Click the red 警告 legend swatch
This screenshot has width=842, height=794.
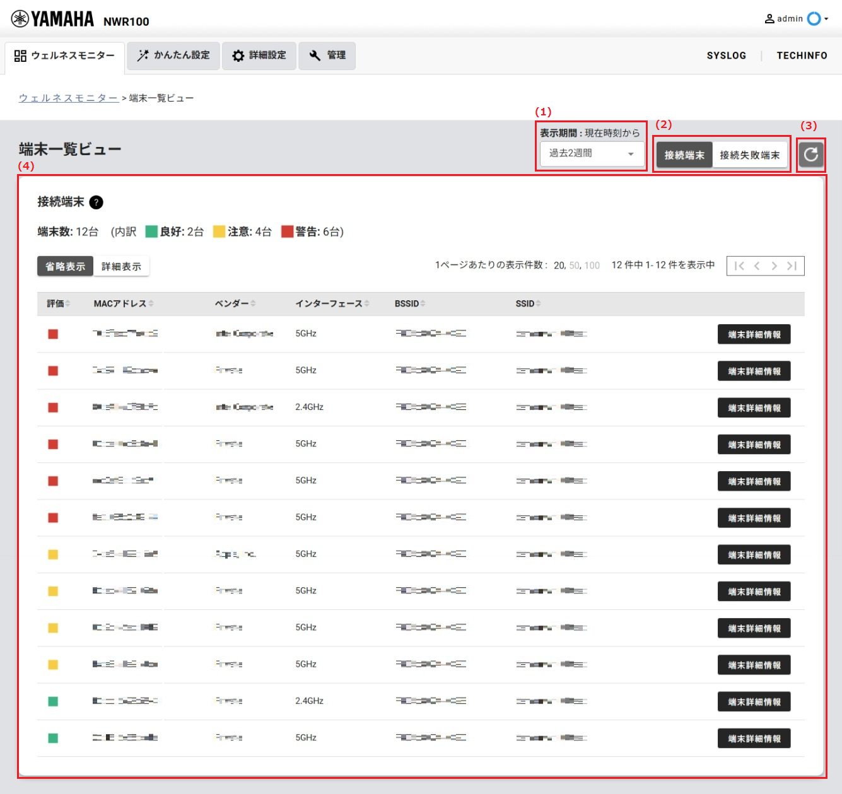288,231
